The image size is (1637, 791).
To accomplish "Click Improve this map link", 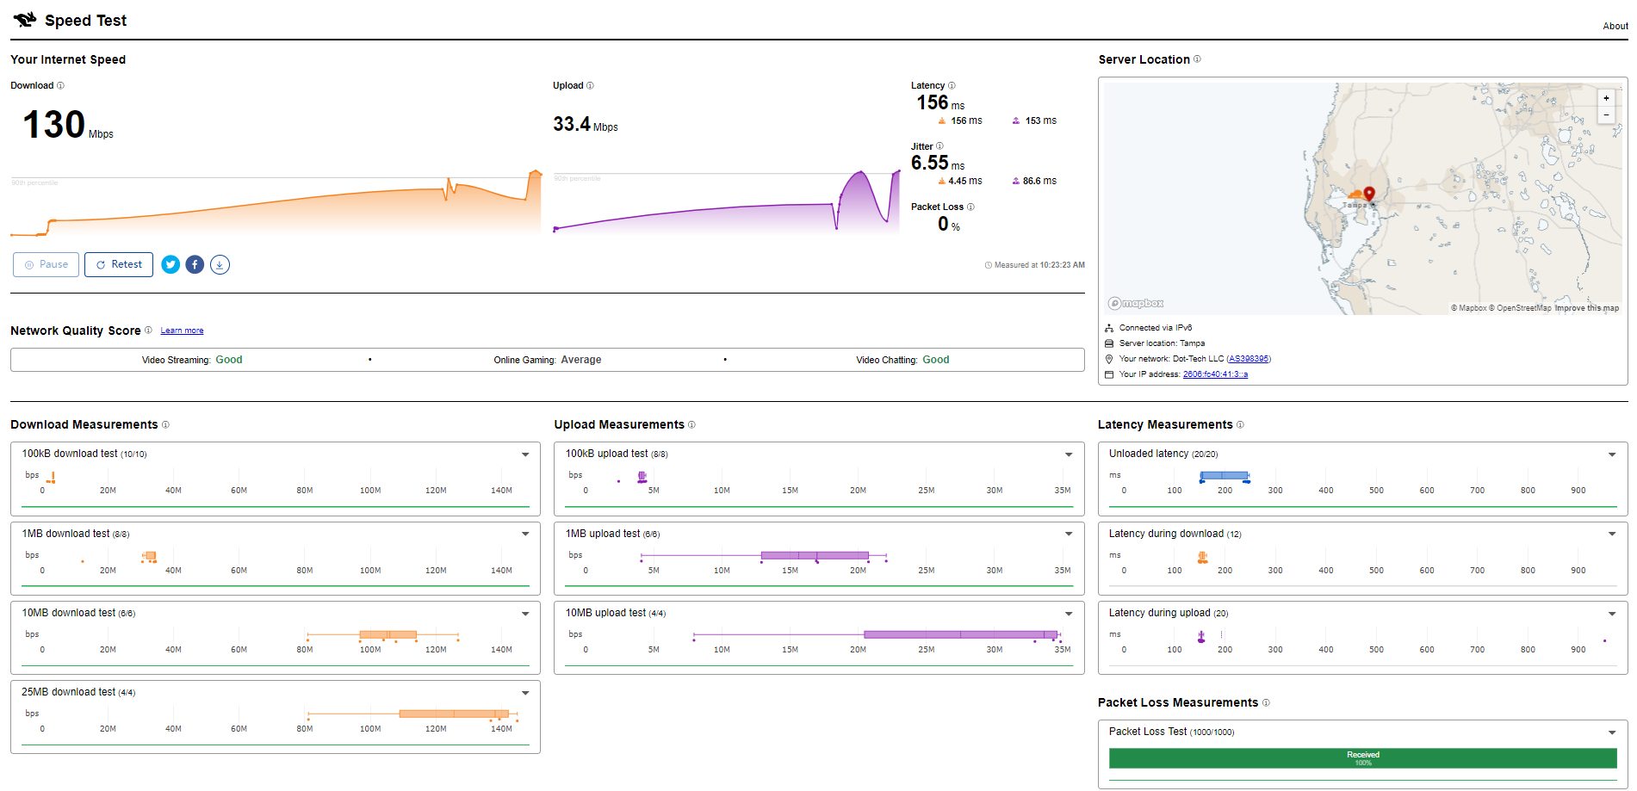I will (1586, 307).
